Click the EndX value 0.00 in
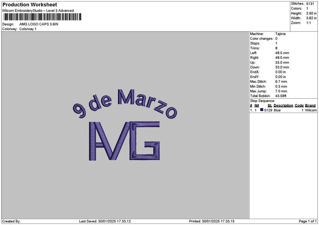 coord(280,72)
